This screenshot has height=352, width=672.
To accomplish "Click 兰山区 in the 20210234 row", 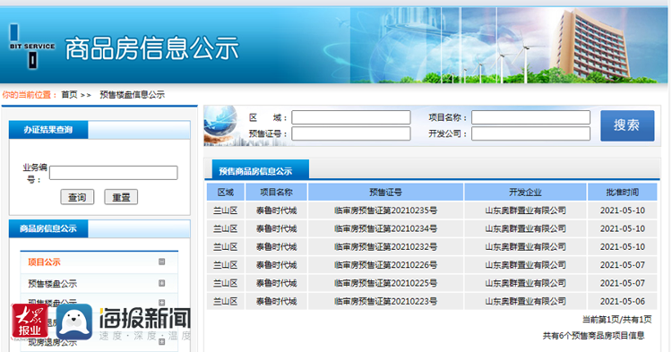I will [x=226, y=228].
